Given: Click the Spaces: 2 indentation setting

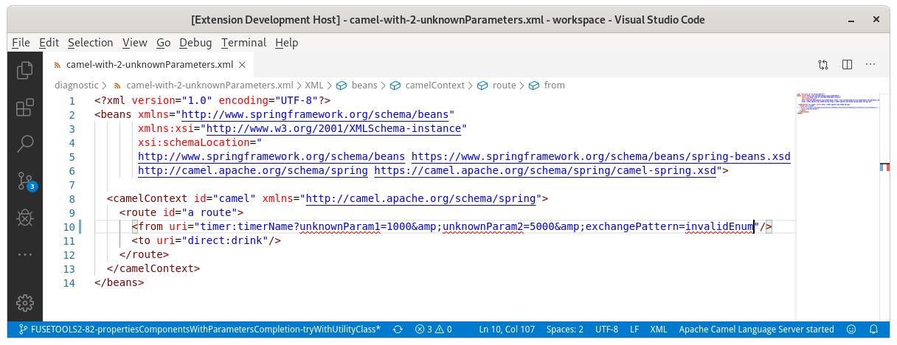Looking at the screenshot, I should (564, 330).
